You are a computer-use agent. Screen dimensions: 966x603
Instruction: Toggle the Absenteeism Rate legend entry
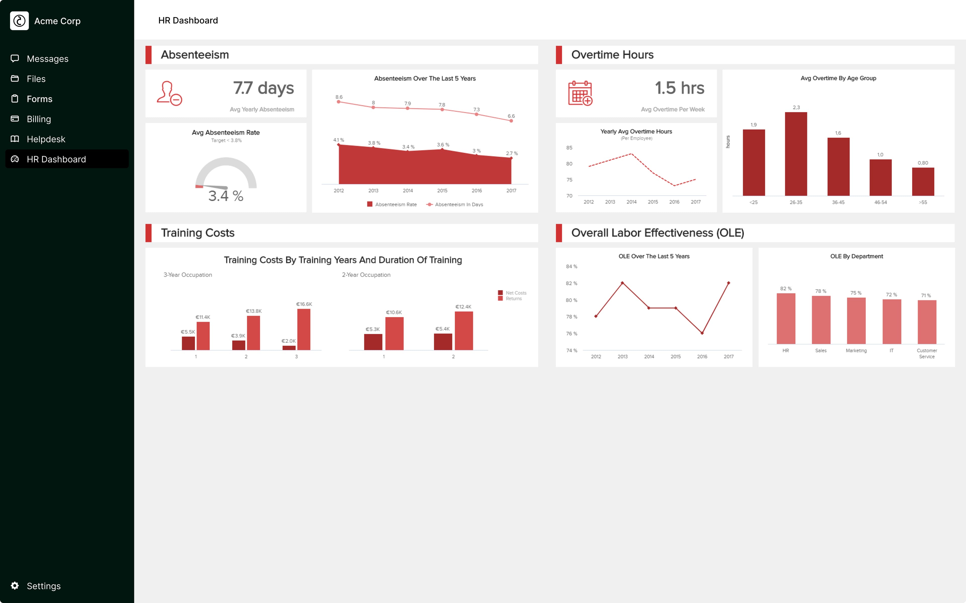tap(392, 204)
